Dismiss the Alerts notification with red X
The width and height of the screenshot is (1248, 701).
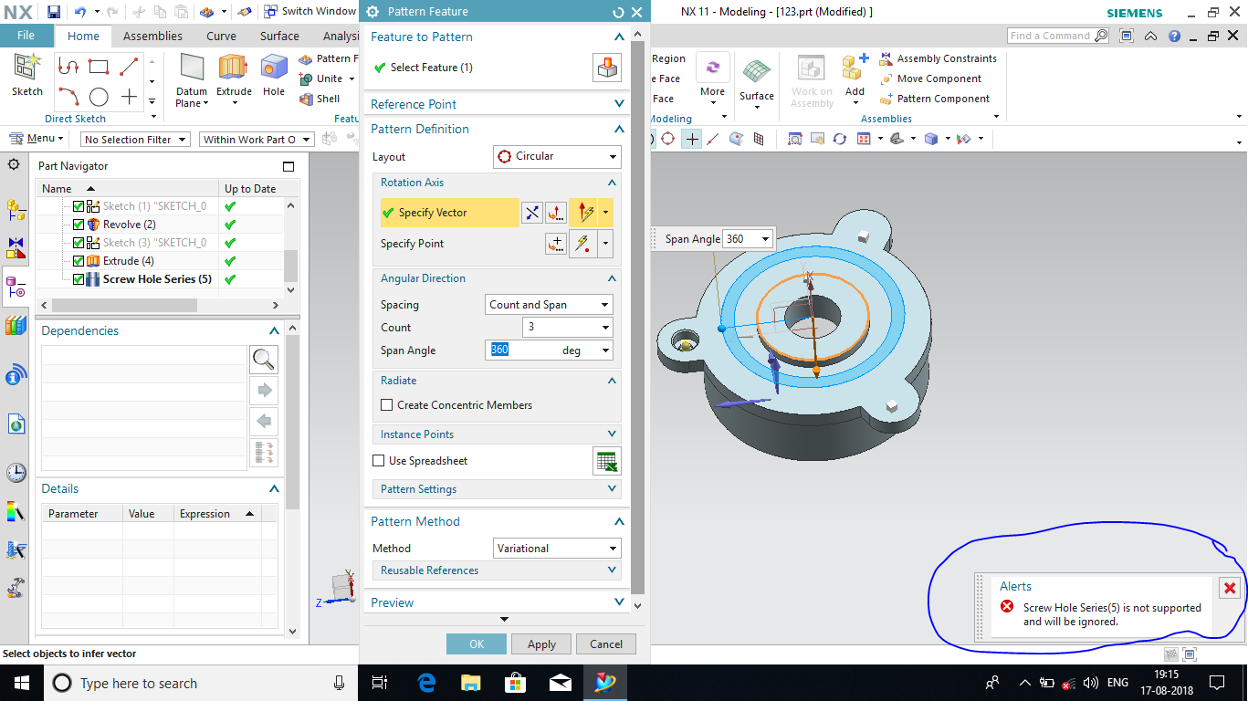(1229, 589)
